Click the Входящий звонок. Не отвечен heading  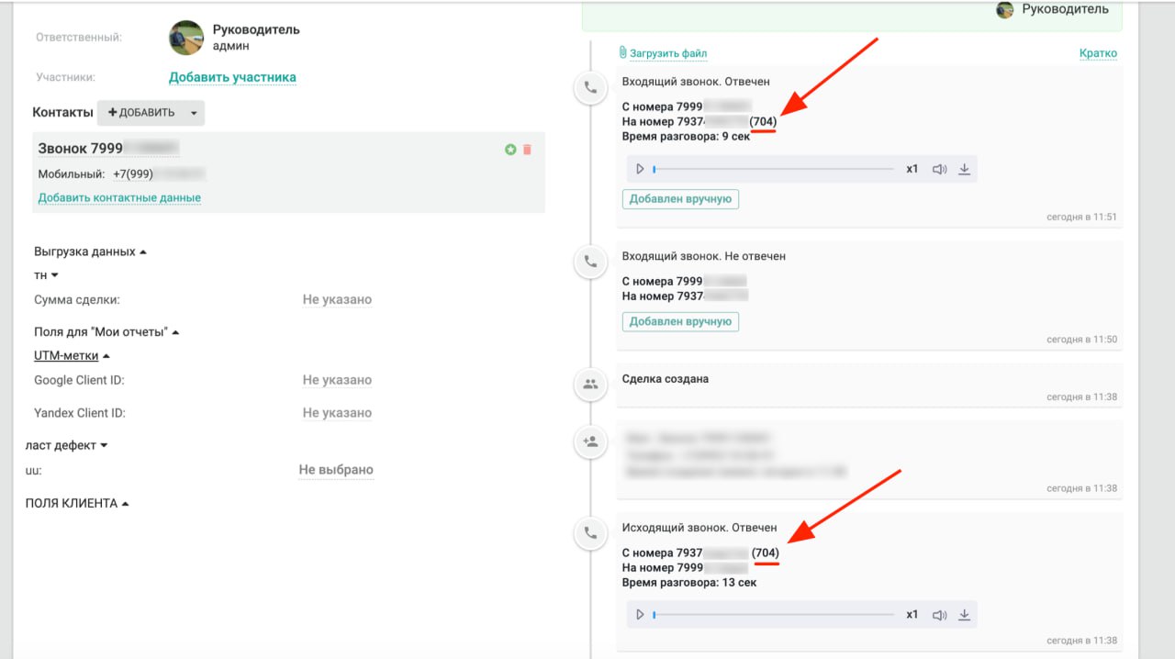703,256
